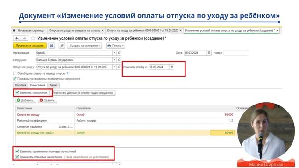Click Изменить оплату с date field
This screenshot has width=299, height=168.
(x=159, y=67)
